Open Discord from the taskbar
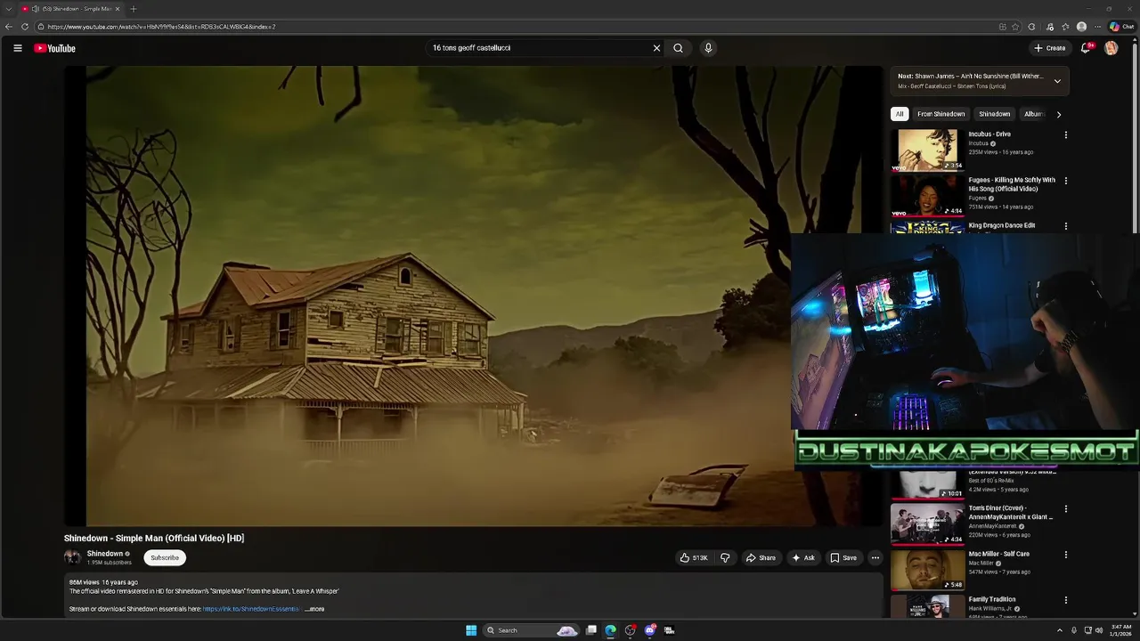The image size is (1140, 641). tap(649, 630)
